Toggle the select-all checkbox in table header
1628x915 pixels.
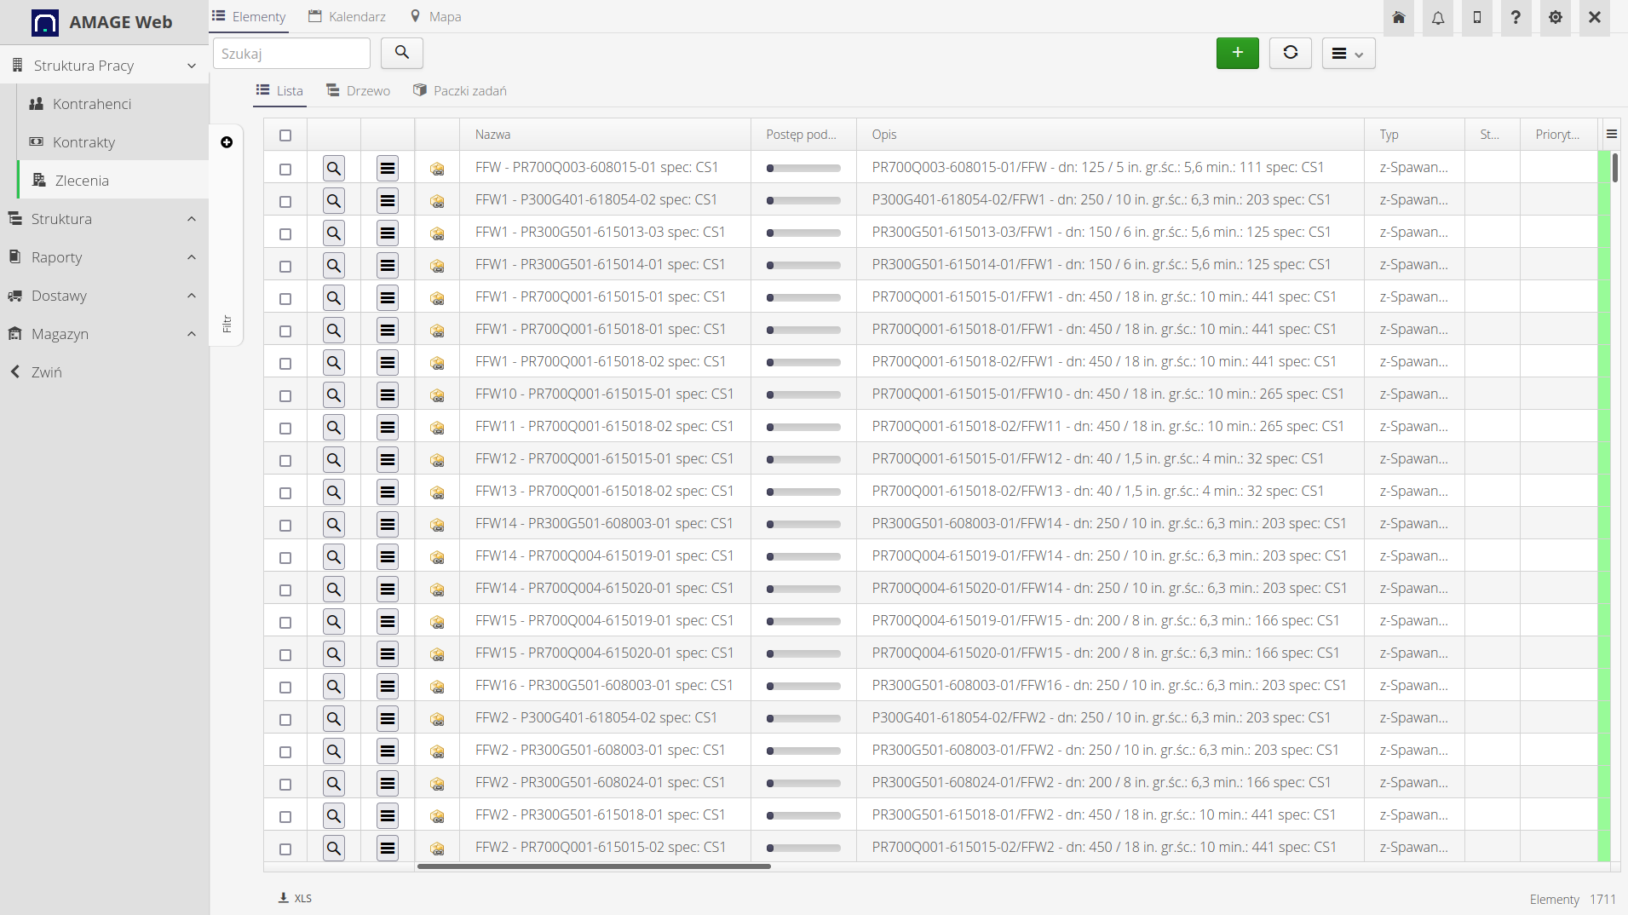(285, 135)
